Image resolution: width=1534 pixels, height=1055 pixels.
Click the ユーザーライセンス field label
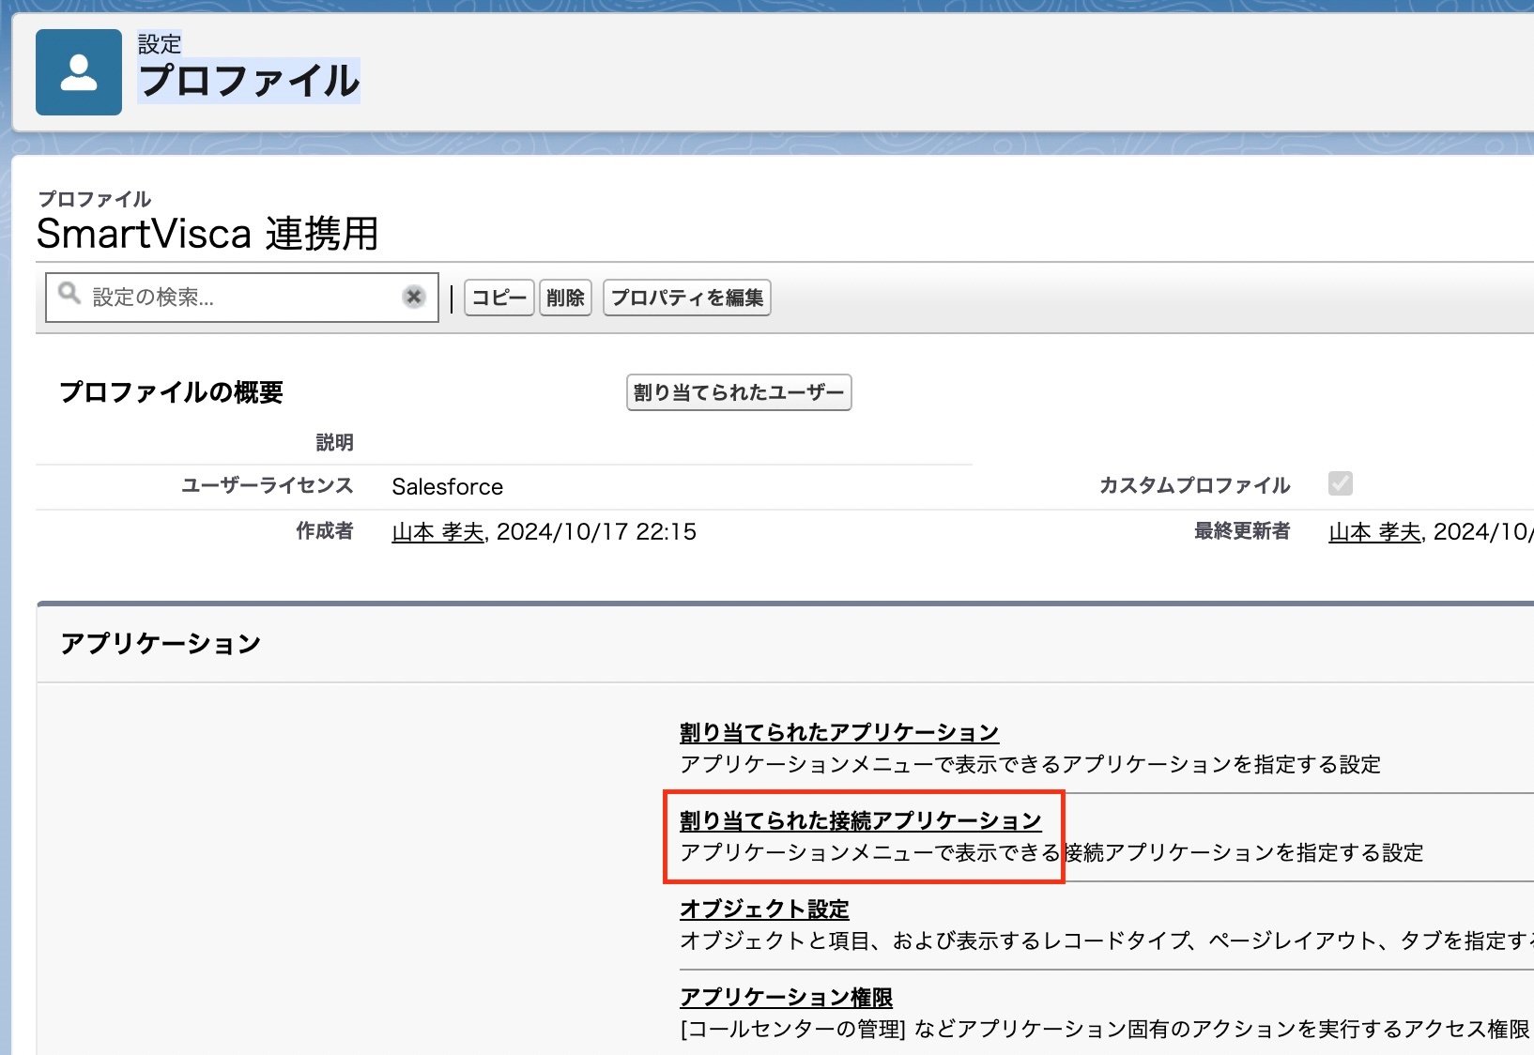pos(268,485)
